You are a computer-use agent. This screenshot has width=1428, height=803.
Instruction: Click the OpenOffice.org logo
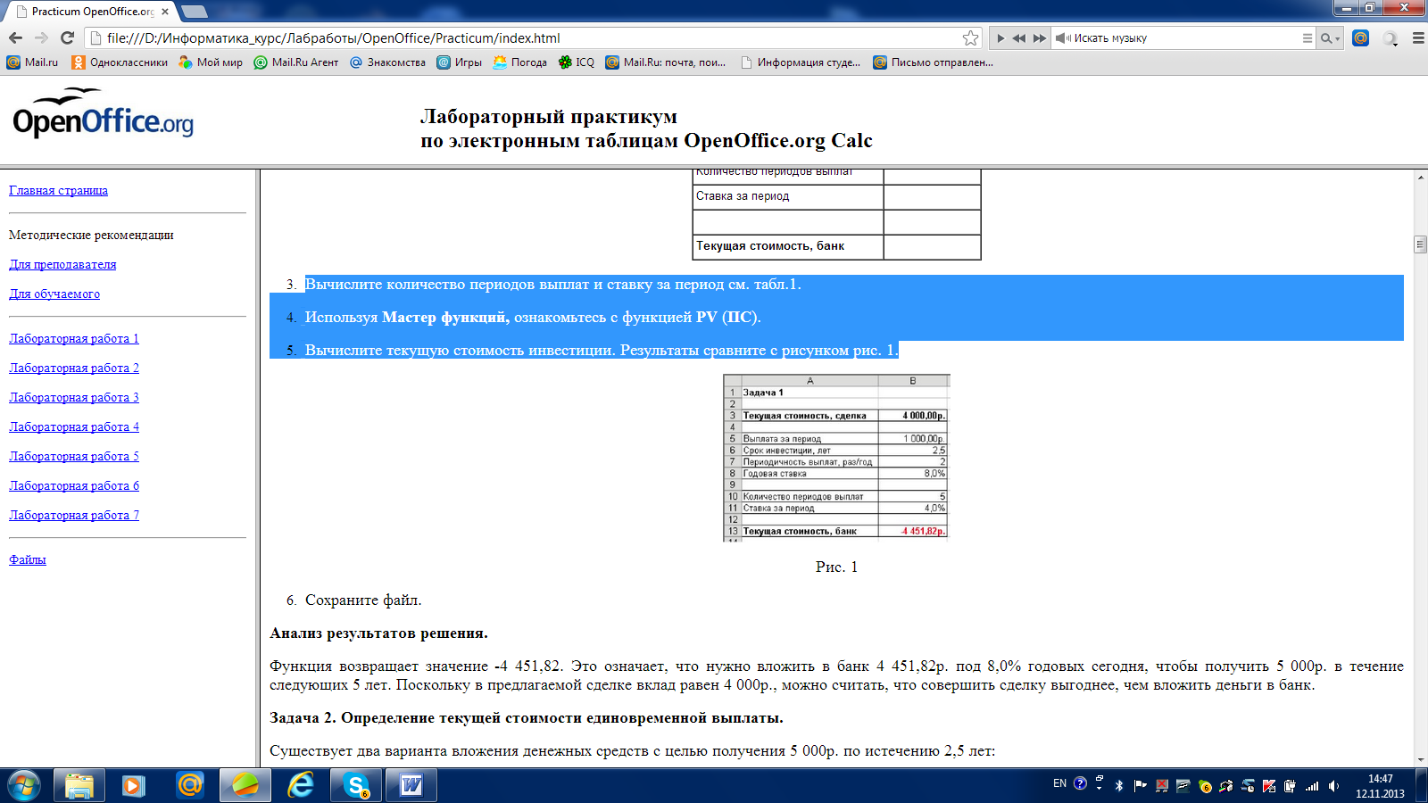(x=103, y=113)
